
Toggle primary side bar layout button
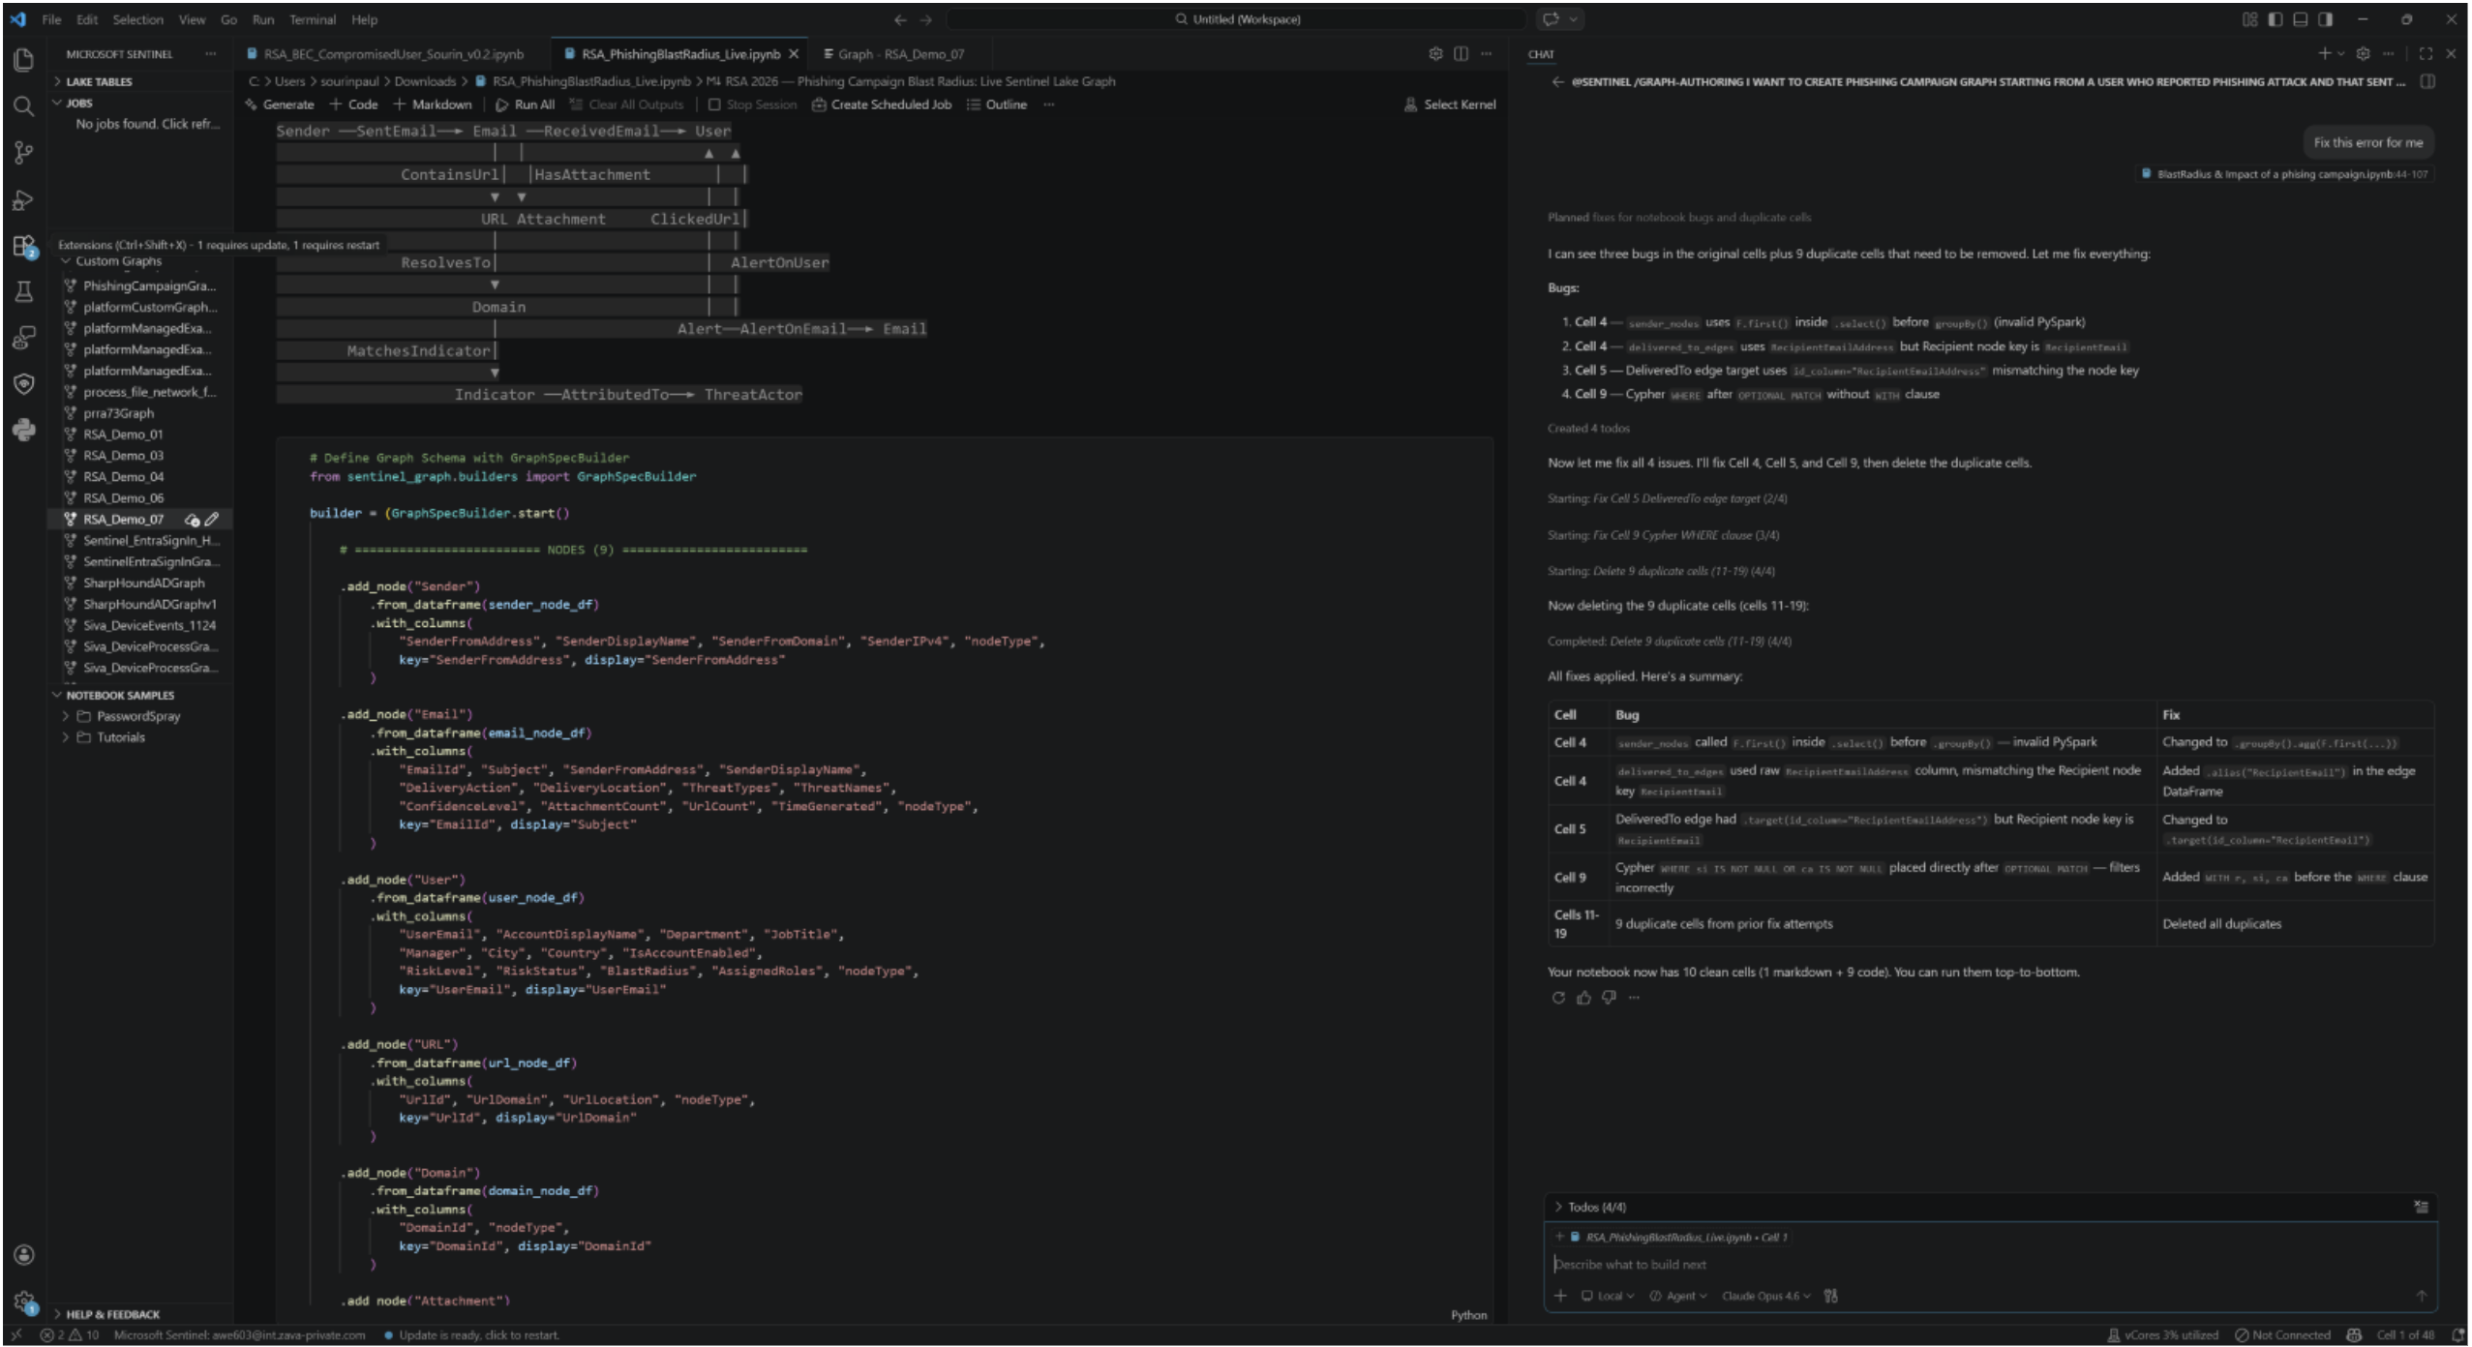click(2275, 19)
